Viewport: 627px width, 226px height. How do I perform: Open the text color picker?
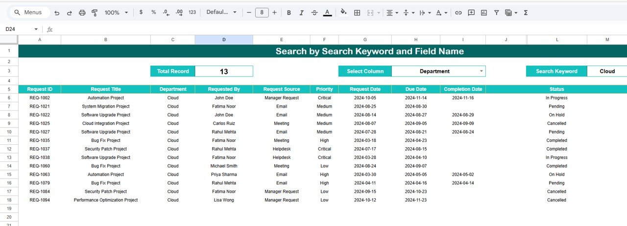pos(327,13)
